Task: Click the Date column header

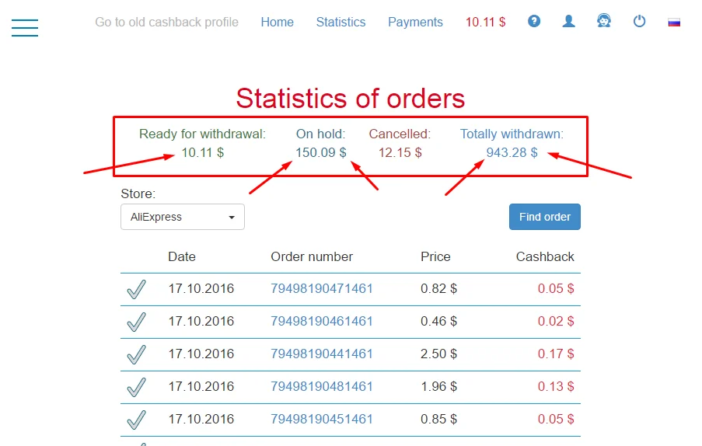Action: [182, 256]
